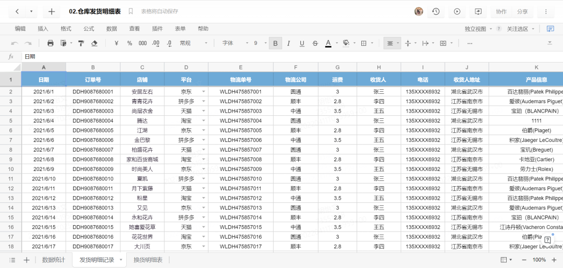Open the vertical three-dot menu
Screen dimensions: 563x268
(546, 11)
